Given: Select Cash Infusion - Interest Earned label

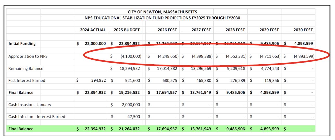Looking at the screenshot, I should pos(37,117).
